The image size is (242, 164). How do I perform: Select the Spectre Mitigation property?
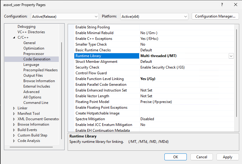(90, 119)
